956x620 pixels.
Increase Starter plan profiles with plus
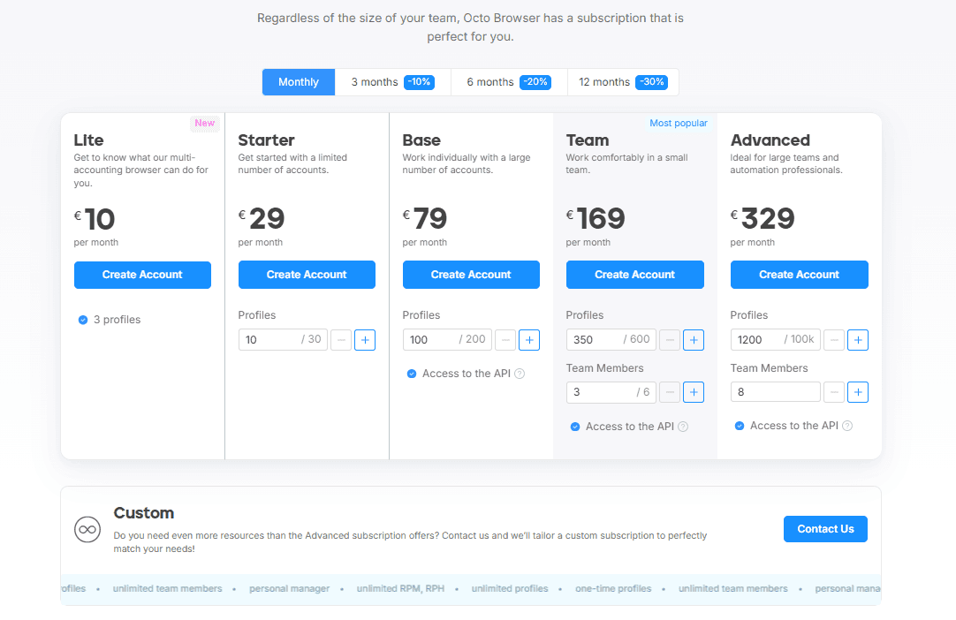pyautogui.click(x=365, y=340)
